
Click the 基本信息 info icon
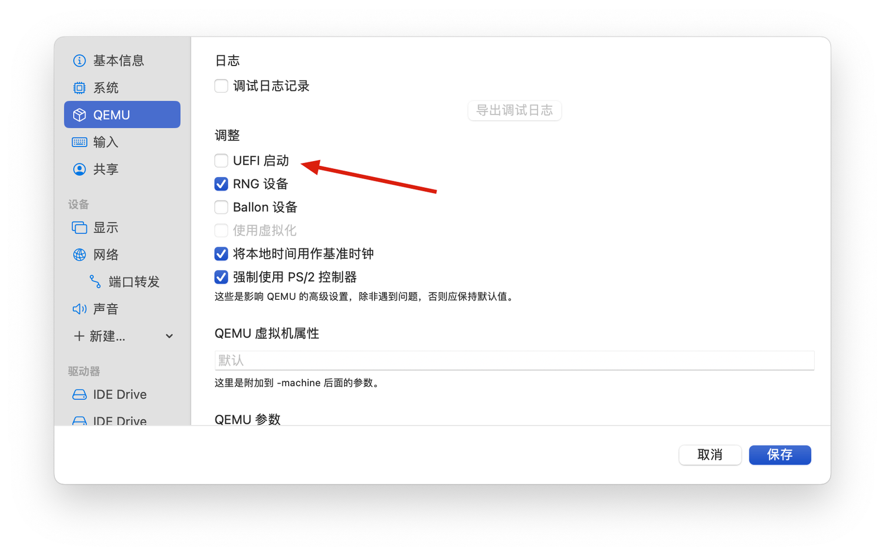(79, 61)
